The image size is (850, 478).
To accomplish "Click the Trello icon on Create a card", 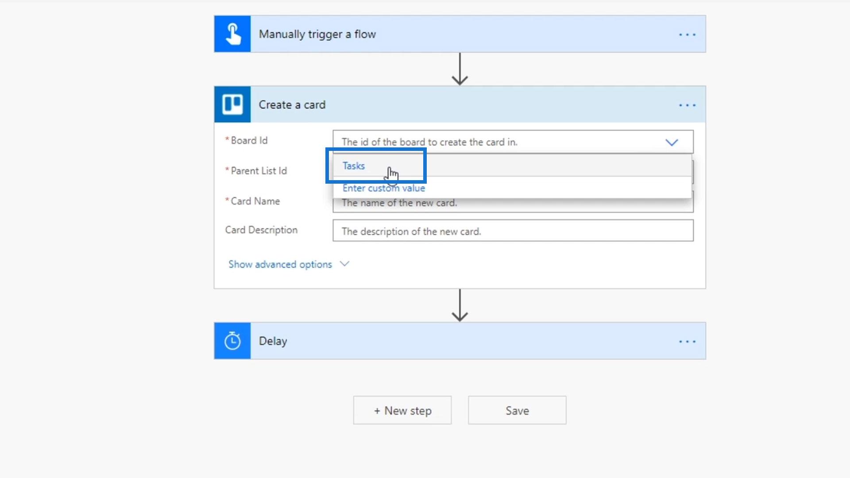I will point(232,104).
